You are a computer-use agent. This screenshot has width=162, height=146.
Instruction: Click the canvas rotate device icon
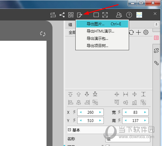43,34
